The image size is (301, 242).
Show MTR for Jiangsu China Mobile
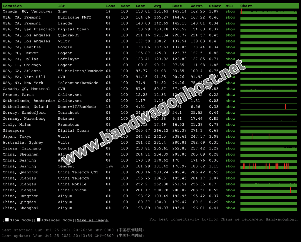[230, 184]
